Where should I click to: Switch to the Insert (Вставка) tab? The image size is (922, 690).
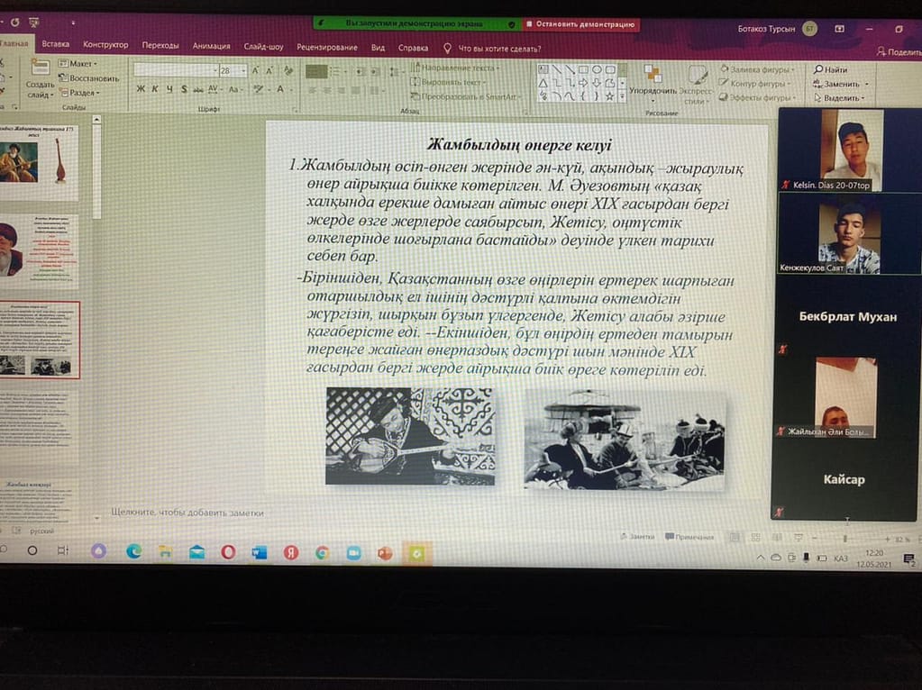point(56,45)
